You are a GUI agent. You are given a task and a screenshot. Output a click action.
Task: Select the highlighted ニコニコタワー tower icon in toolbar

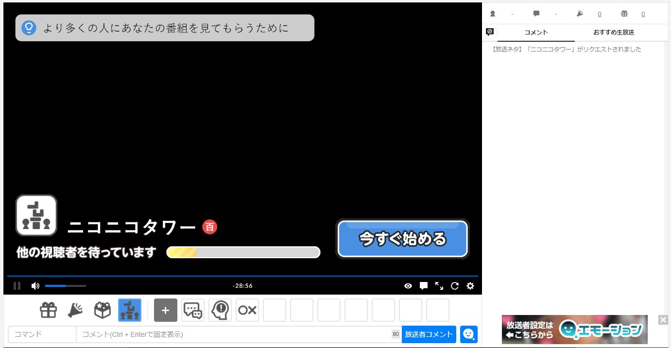130,310
